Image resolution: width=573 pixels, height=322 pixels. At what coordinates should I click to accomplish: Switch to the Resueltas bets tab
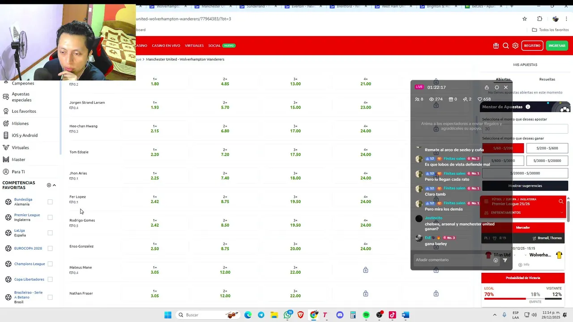click(x=547, y=79)
